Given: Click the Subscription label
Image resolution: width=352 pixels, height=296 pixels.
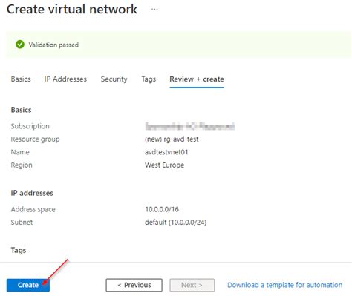Looking at the screenshot, I should click(30, 126).
